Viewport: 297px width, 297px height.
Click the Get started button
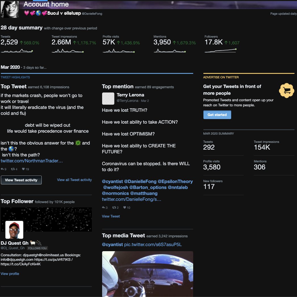(217, 115)
